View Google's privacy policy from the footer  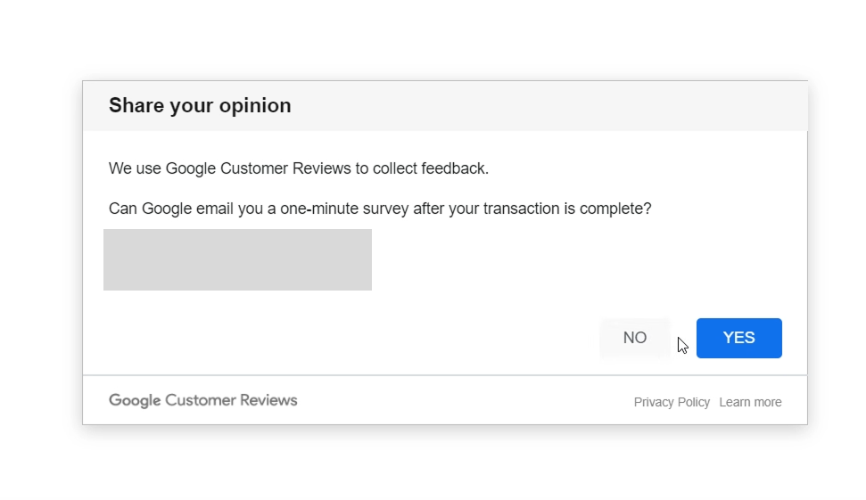672,402
